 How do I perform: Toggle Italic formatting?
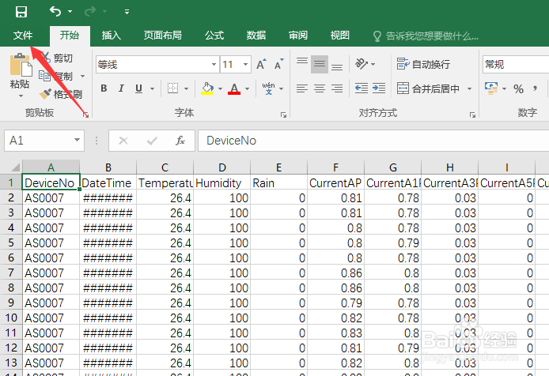(121, 88)
